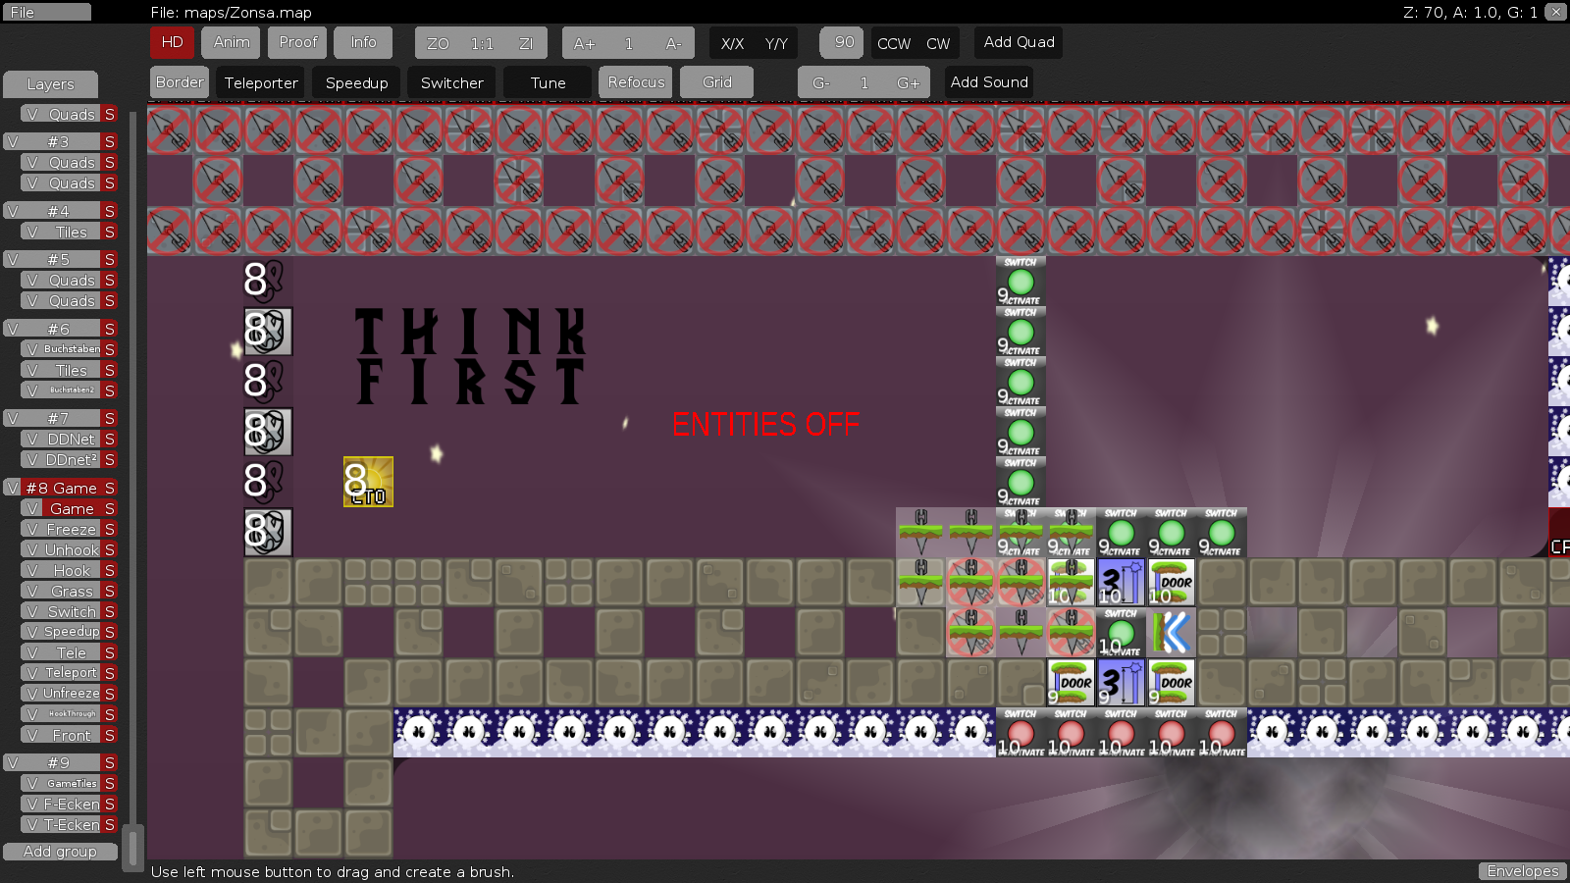
Task: Refocus the map view
Action: click(634, 82)
